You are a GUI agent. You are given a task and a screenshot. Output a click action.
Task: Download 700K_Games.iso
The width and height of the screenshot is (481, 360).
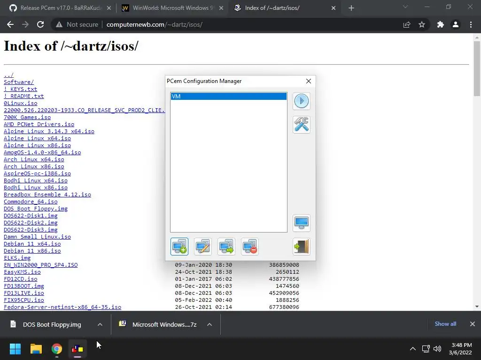click(27, 117)
